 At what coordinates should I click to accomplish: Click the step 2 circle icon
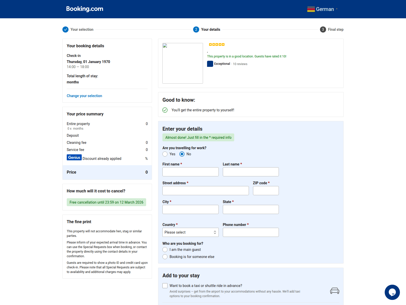click(196, 29)
